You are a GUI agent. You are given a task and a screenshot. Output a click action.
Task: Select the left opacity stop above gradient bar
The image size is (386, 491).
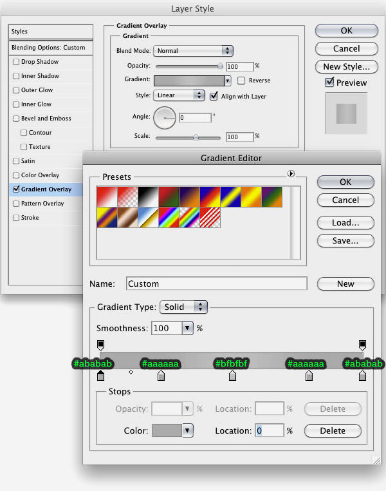tap(100, 345)
